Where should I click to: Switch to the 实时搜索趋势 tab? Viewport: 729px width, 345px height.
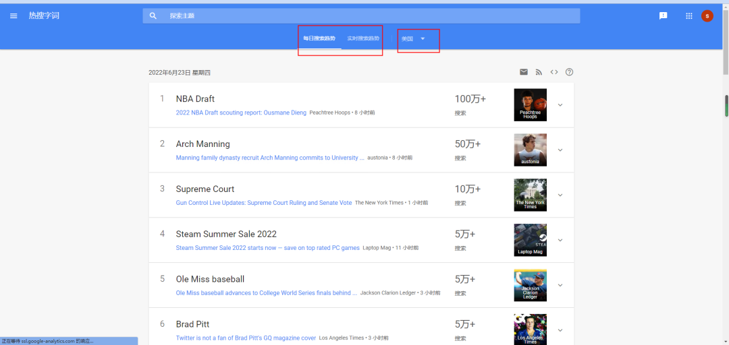(363, 38)
